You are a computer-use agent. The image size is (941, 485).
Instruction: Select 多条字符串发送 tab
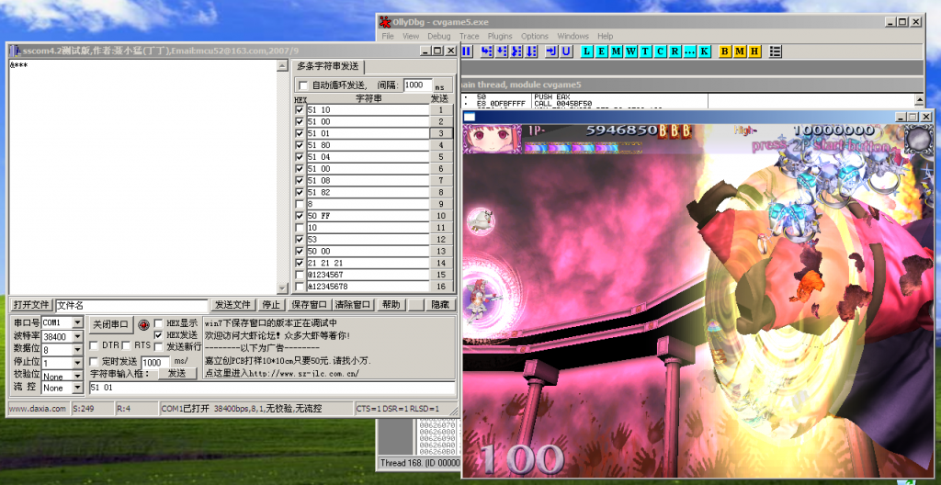coord(328,67)
